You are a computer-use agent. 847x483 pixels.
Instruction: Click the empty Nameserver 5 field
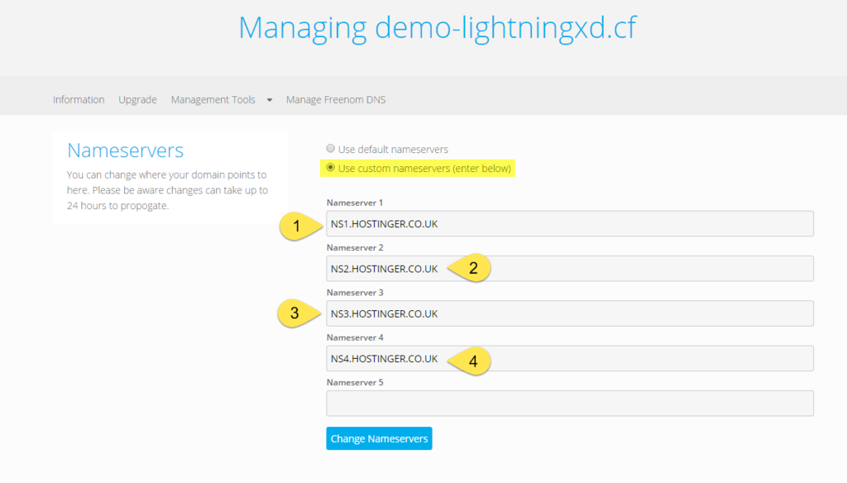coord(570,403)
